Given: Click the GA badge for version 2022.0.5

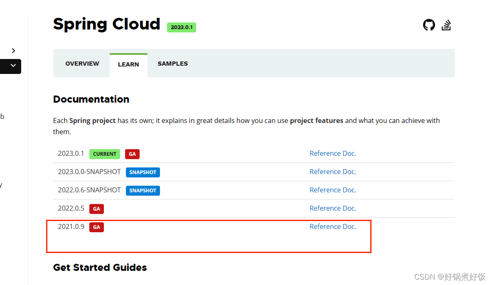Looking at the screenshot, I should point(96,209).
